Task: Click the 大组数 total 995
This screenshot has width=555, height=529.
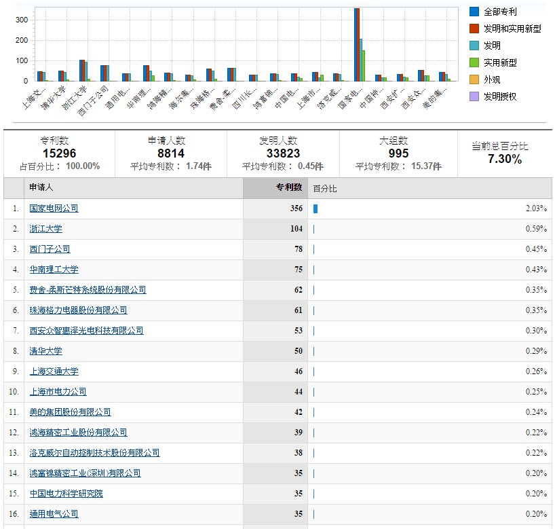Action: point(398,153)
